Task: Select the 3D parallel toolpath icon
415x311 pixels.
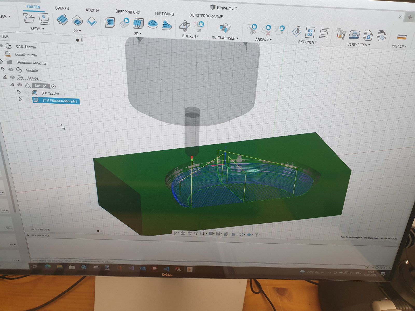Action: (x=139, y=24)
